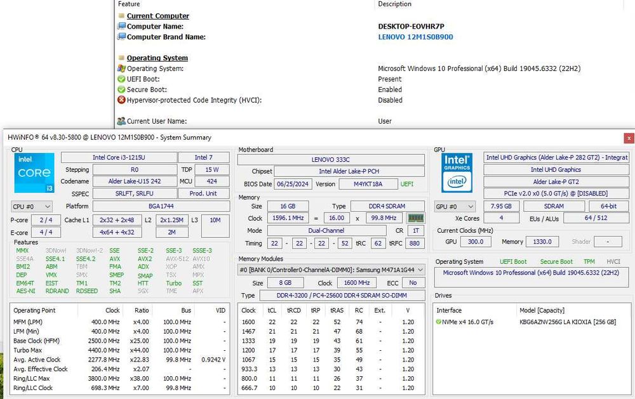Click the green check icon beside NVMe drive
Viewport: 635px width, 399px height.
coord(439,322)
